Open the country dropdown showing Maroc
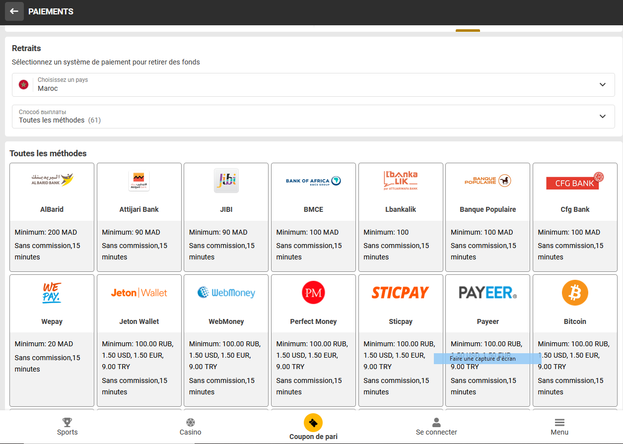Screen dimensions: 623x444 click(x=313, y=85)
